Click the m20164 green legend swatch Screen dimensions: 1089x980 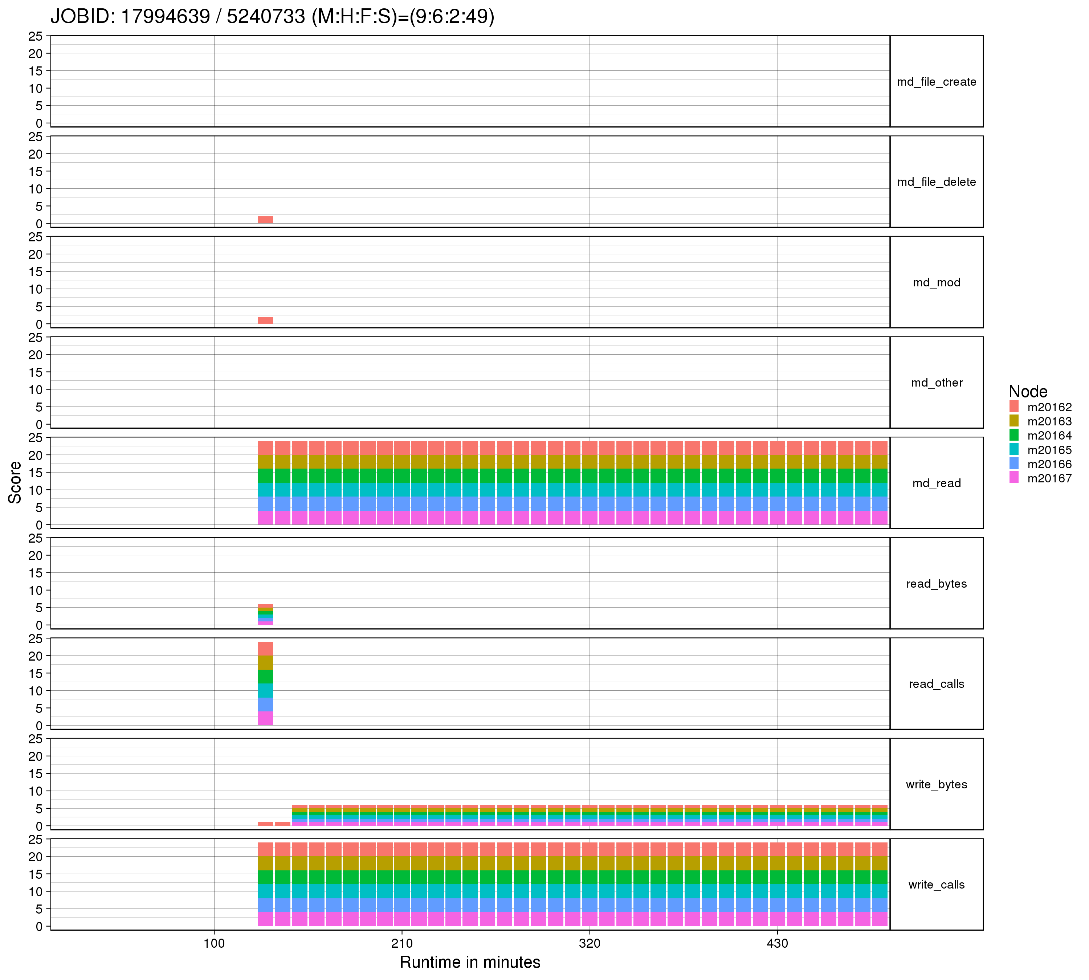coord(1014,435)
